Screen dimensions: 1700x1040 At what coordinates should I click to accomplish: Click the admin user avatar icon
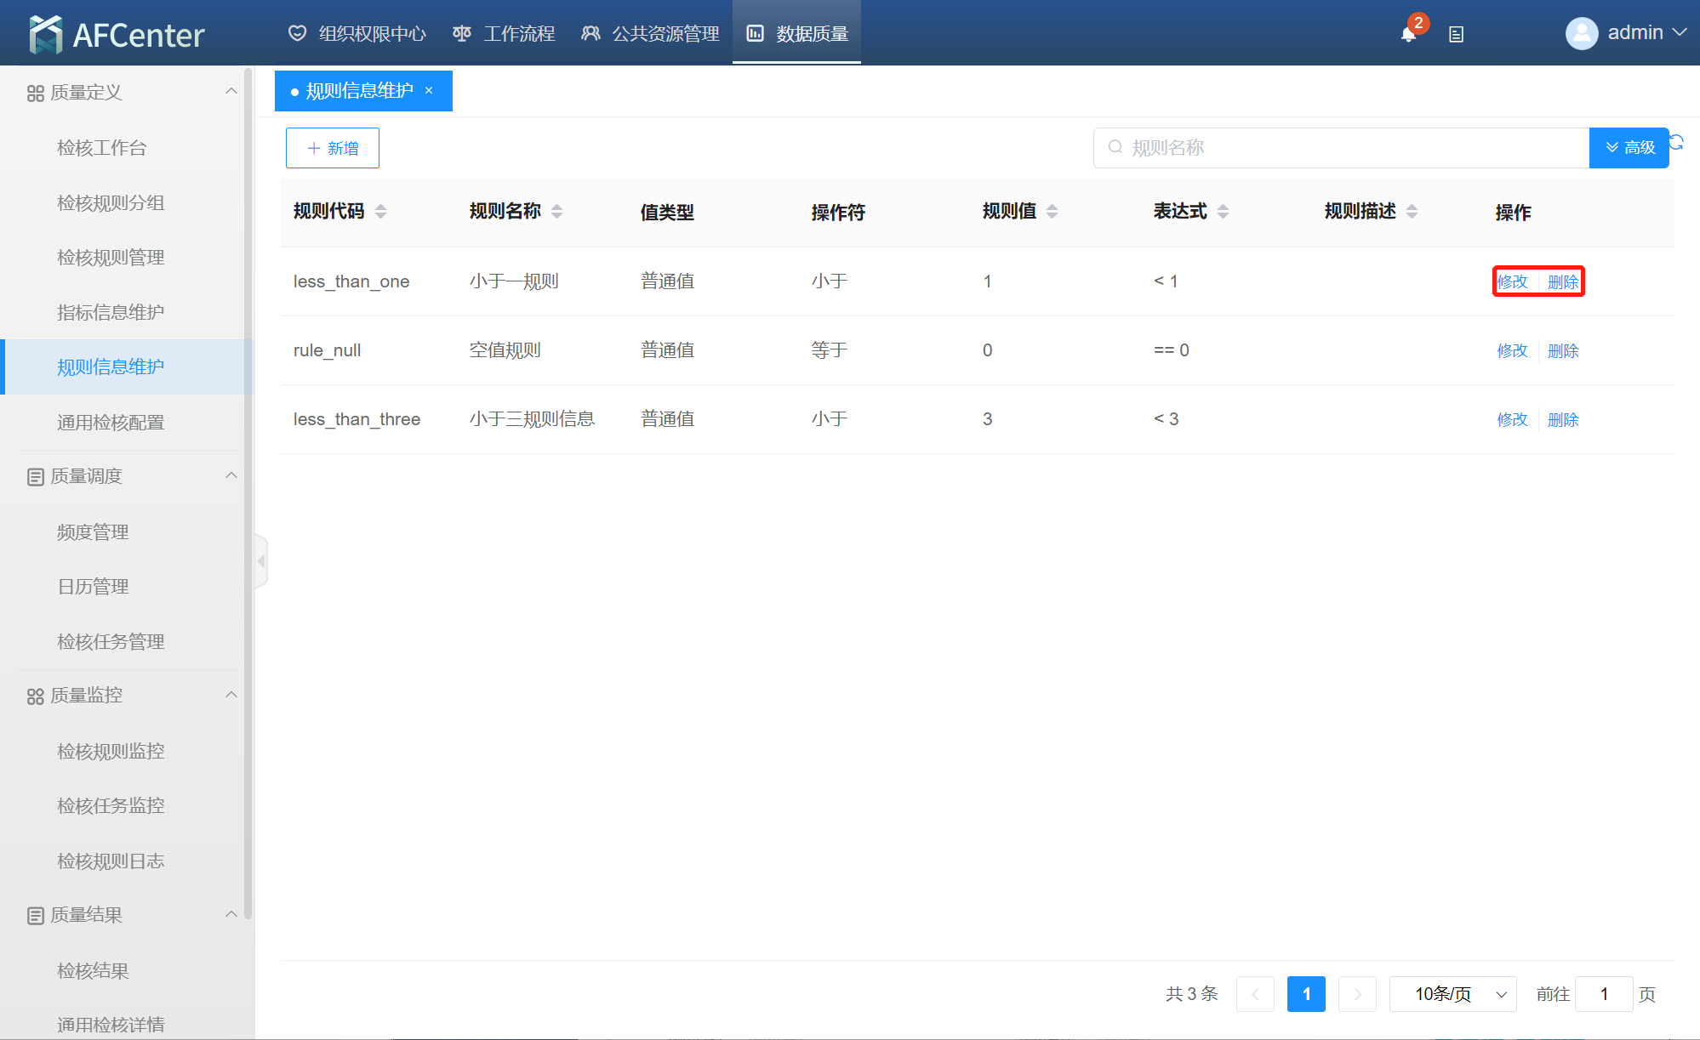tap(1581, 33)
